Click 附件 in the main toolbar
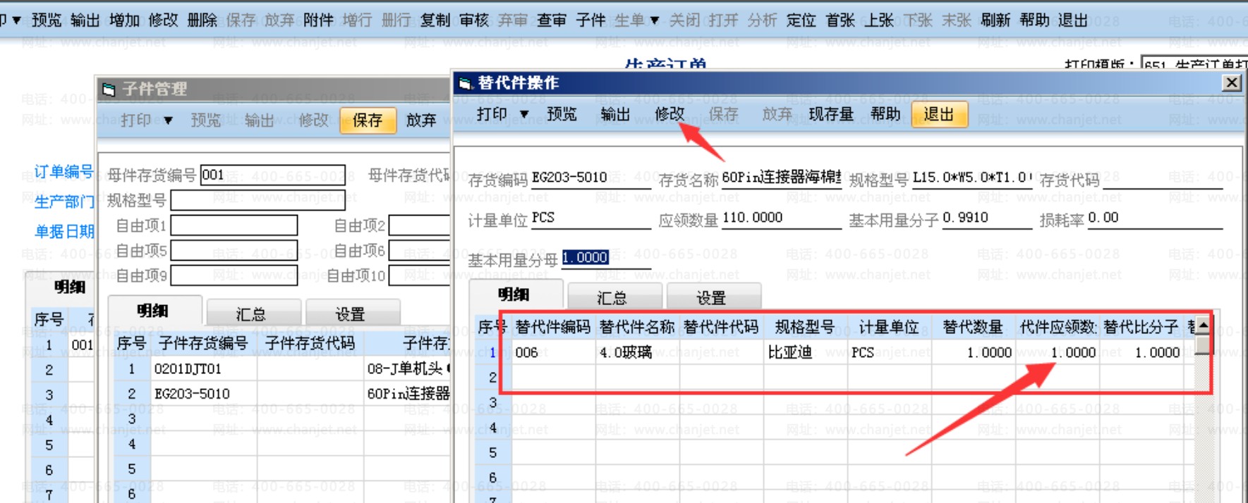The image size is (1248, 503). pyautogui.click(x=318, y=20)
